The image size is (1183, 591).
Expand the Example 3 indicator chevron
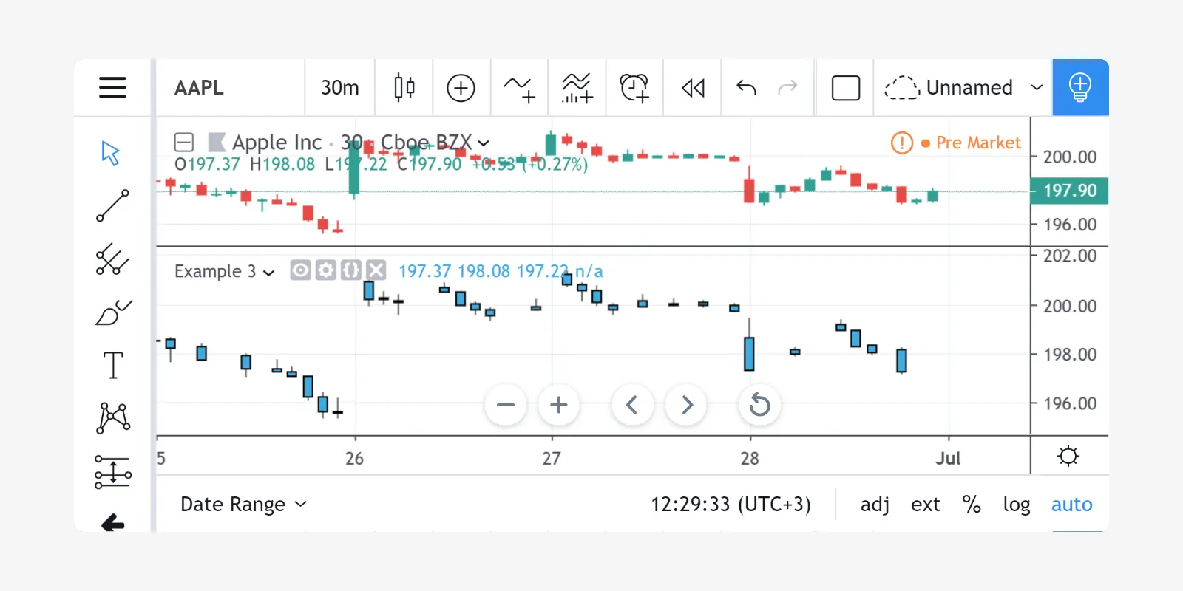click(x=269, y=273)
